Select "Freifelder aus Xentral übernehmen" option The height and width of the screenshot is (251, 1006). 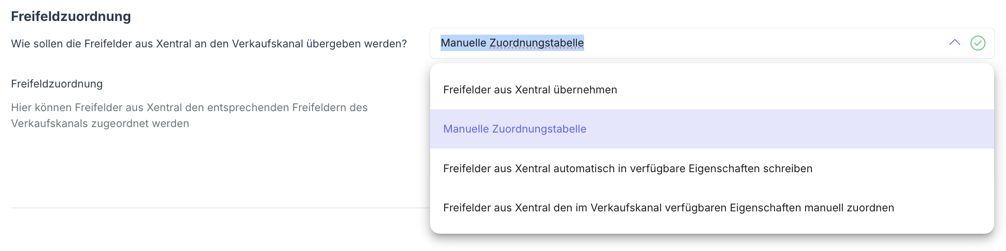pos(530,90)
